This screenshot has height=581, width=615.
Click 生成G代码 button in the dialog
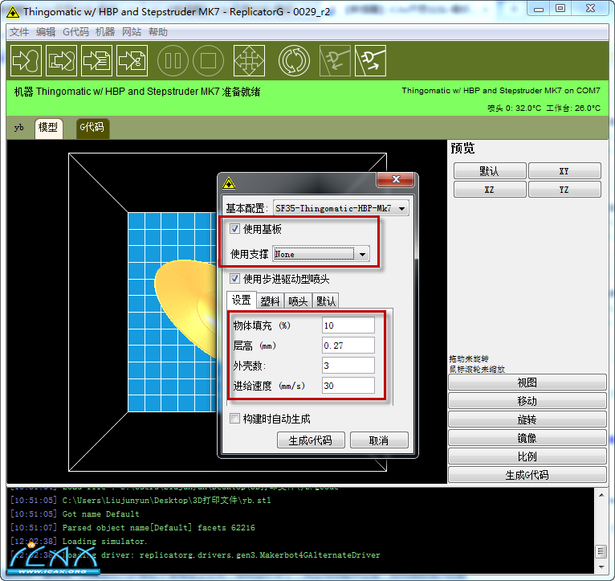pyautogui.click(x=311, y=440)
